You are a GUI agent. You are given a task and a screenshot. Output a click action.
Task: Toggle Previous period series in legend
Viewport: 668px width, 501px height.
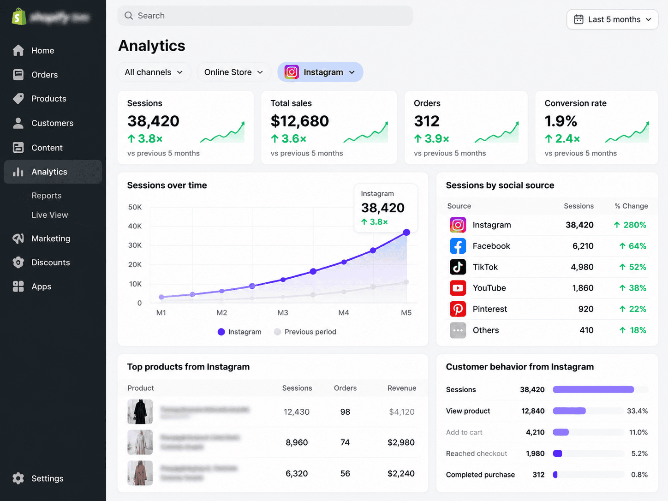[305, 332]
